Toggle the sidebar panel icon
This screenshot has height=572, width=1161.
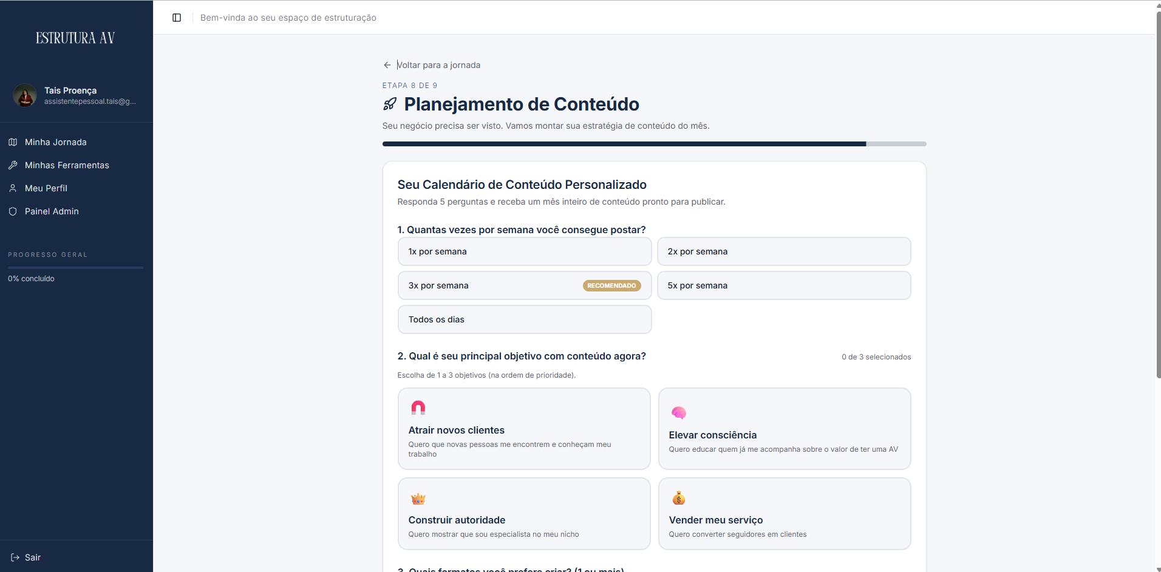(177, 18)
